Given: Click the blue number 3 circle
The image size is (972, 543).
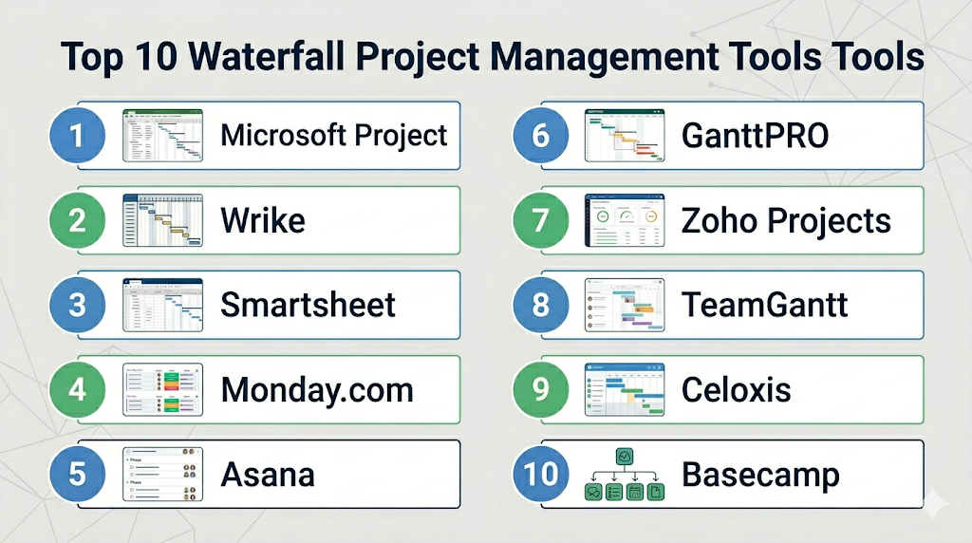Looking at the screenshot, I should (77, 305).
